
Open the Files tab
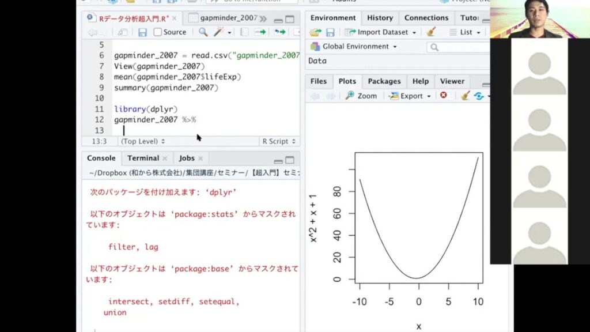(318, 81)
